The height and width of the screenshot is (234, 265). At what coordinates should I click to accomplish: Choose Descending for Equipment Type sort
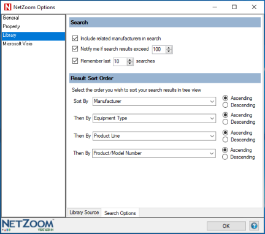coord(225,122)
